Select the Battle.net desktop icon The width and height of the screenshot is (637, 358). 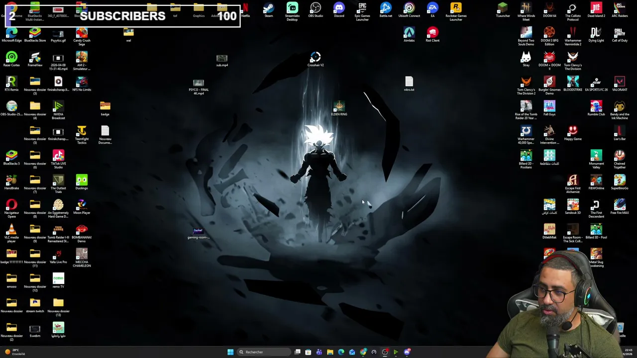click(386, 10)
